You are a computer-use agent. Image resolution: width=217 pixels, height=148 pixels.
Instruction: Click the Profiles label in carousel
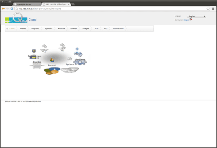[x=37, y=62]
